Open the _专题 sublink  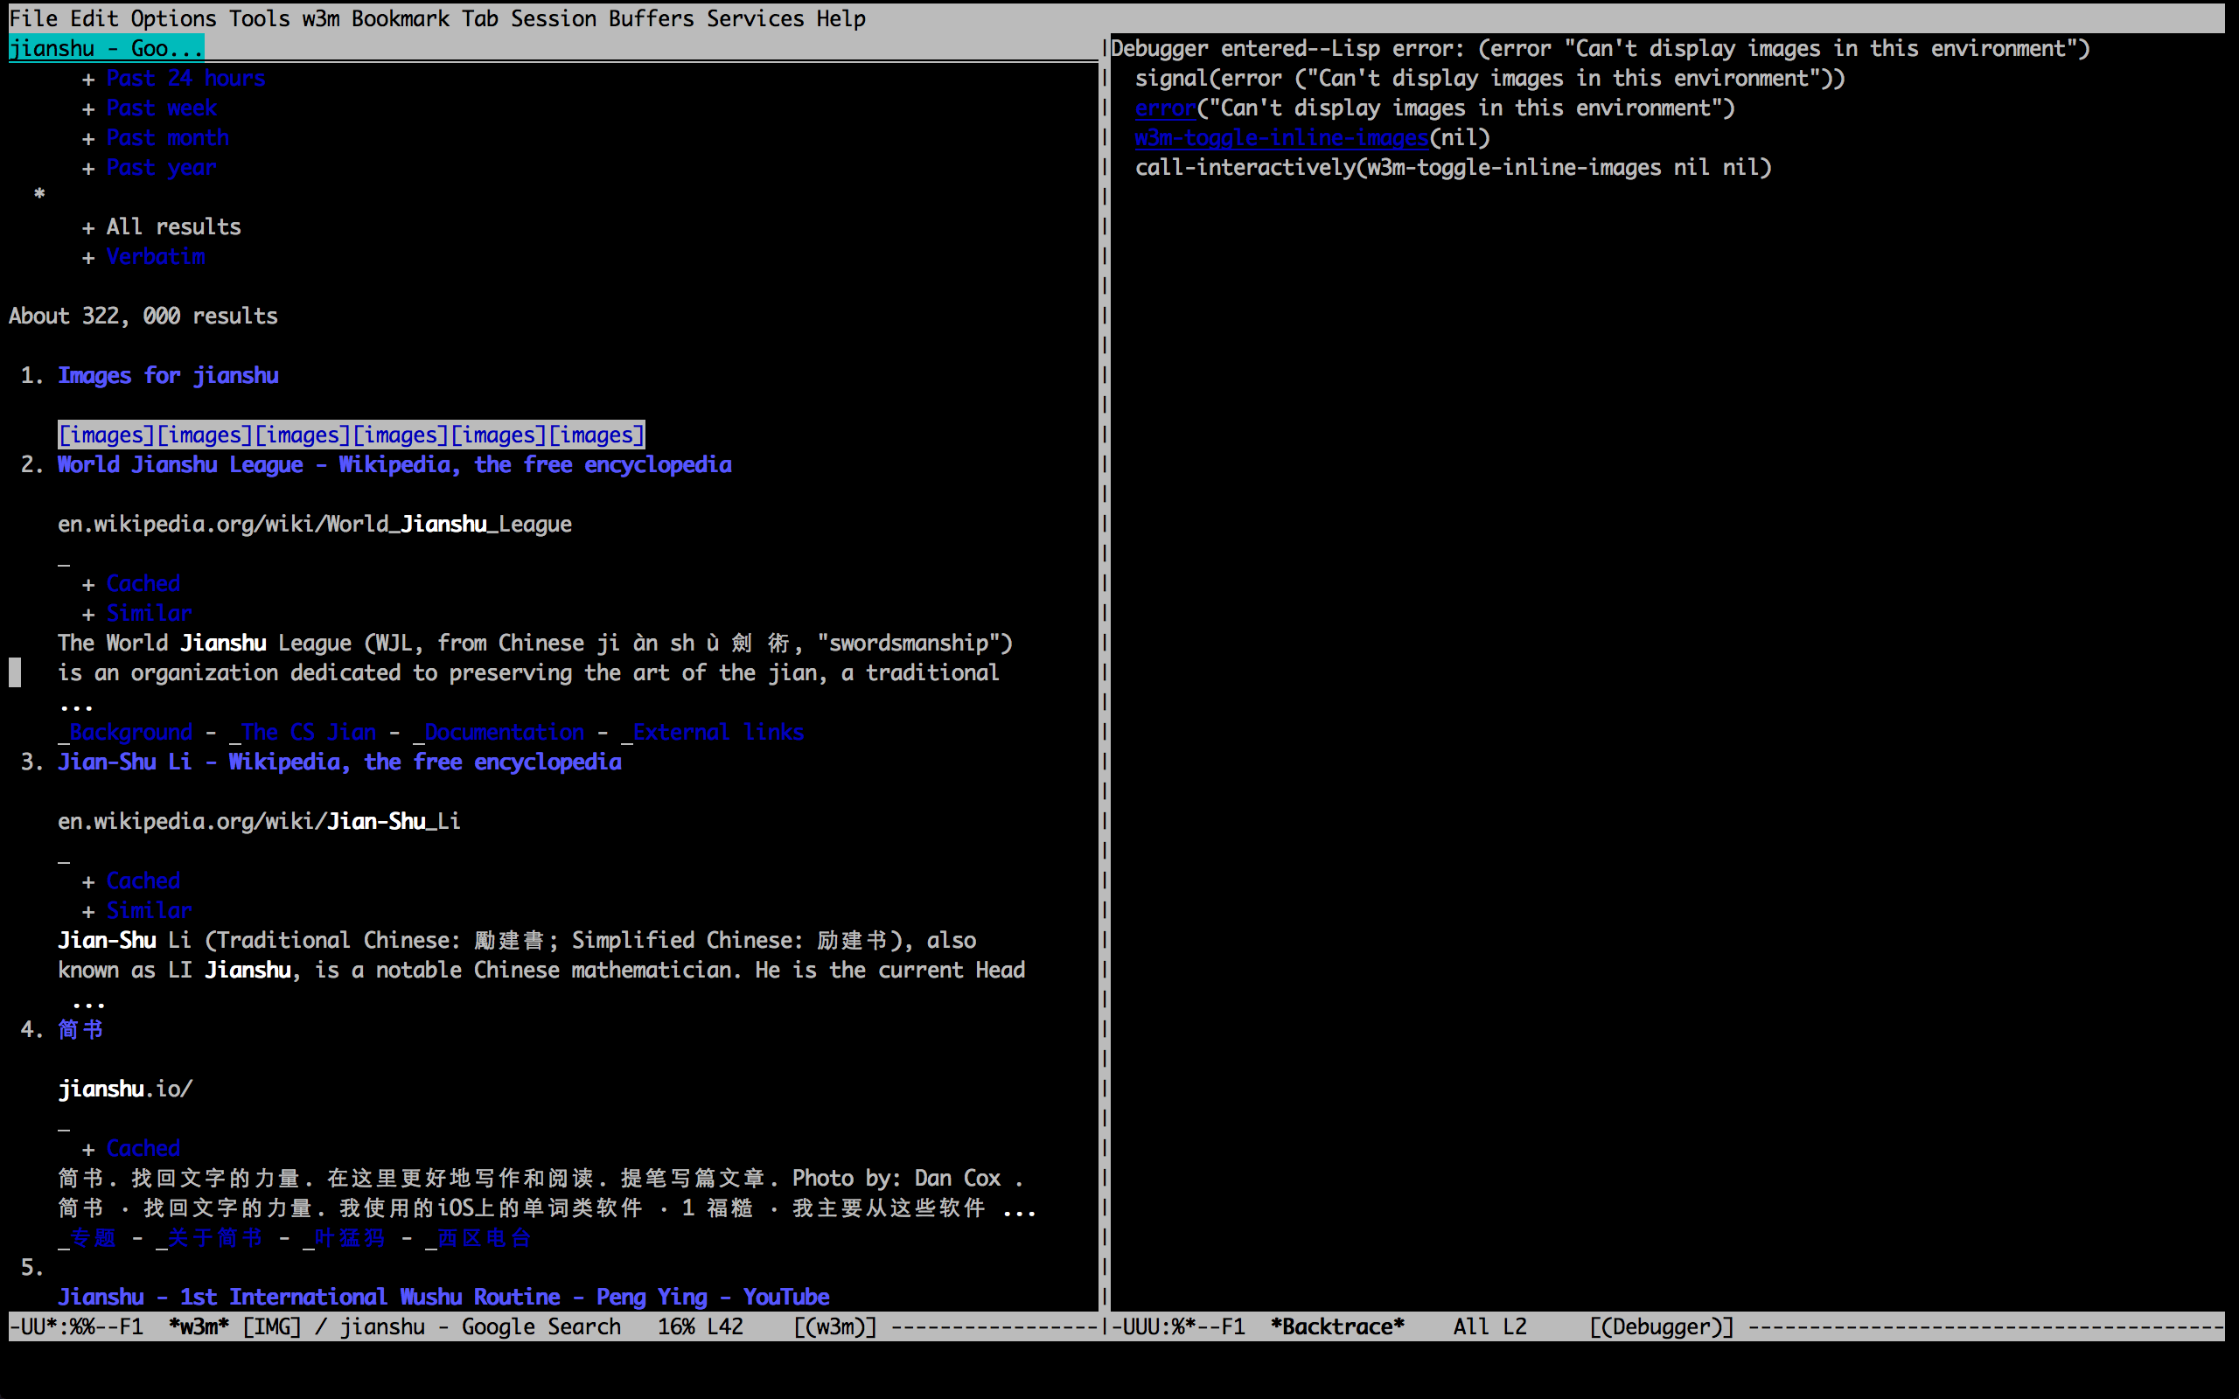(x=87, y=1238)
